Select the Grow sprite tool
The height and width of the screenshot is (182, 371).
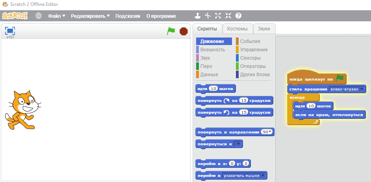coord(218,16)
